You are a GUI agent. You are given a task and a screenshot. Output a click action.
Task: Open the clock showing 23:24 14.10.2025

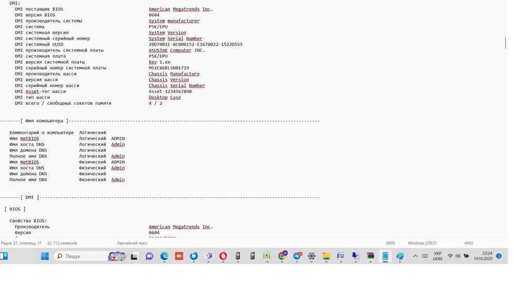click(x=483, y=256)
